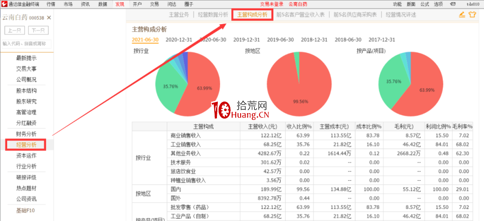Open the 功能 menu
This screenshot has height=221, width=484.
(397, 4)
